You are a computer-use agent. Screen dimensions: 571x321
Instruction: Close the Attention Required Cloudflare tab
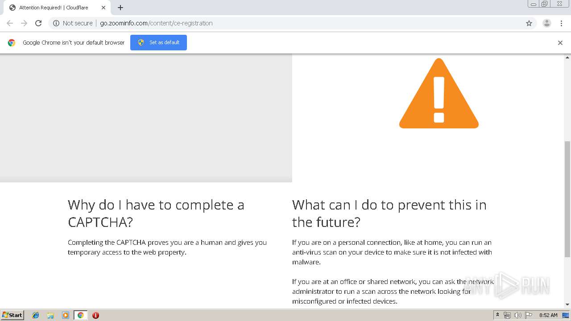(x=103, y=8)
